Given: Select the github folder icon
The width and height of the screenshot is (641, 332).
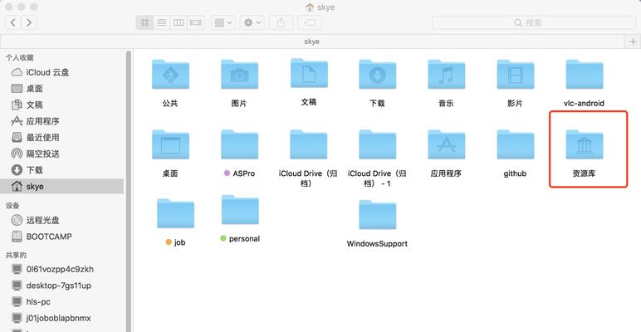Looking at the screenshot, I should coord(516,144).
